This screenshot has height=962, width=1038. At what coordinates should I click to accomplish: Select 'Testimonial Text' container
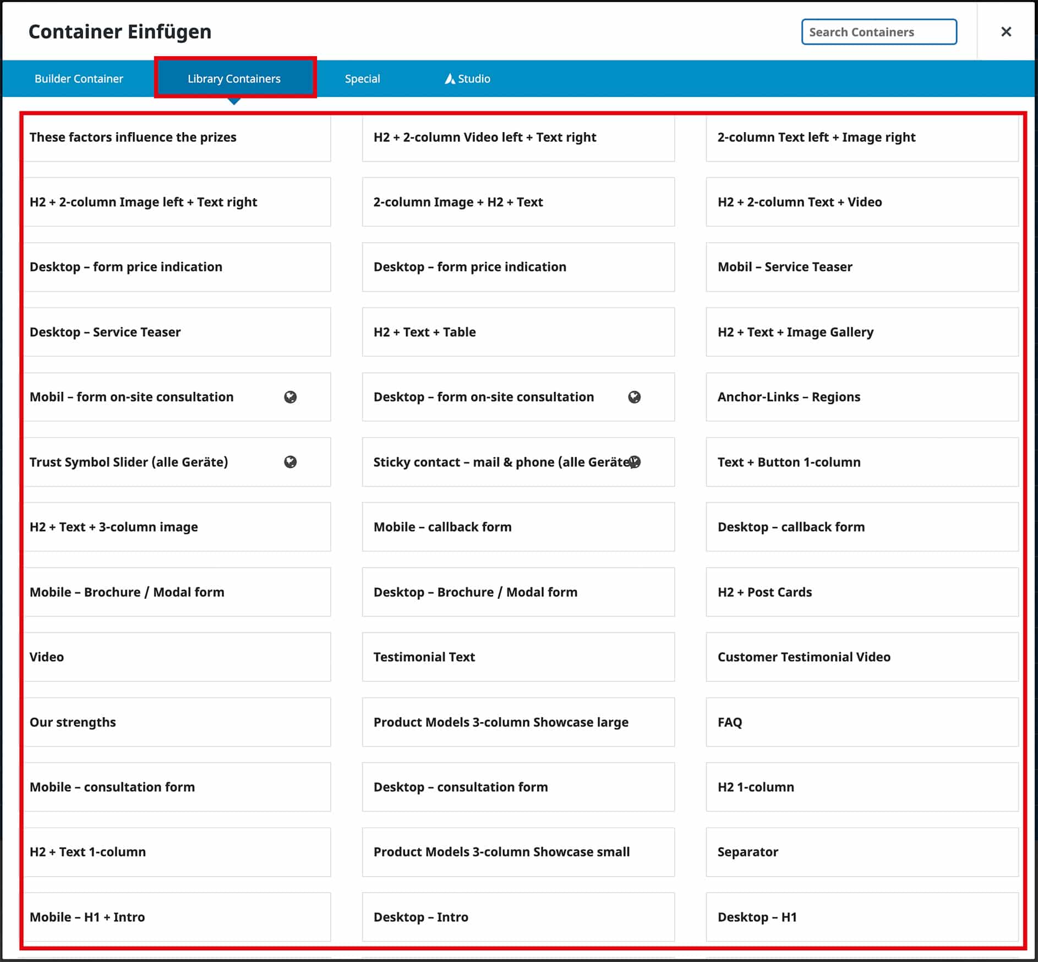(518, 657)
